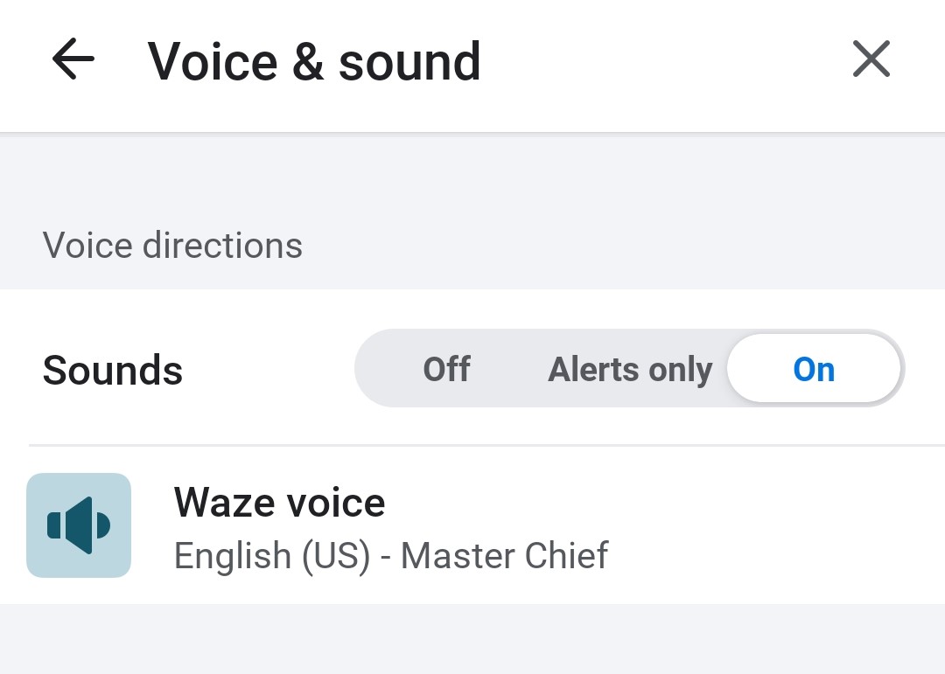This screenshot has width=945, height=674.
Task: Select Alerts only sound mode
Action: point(630,369)
